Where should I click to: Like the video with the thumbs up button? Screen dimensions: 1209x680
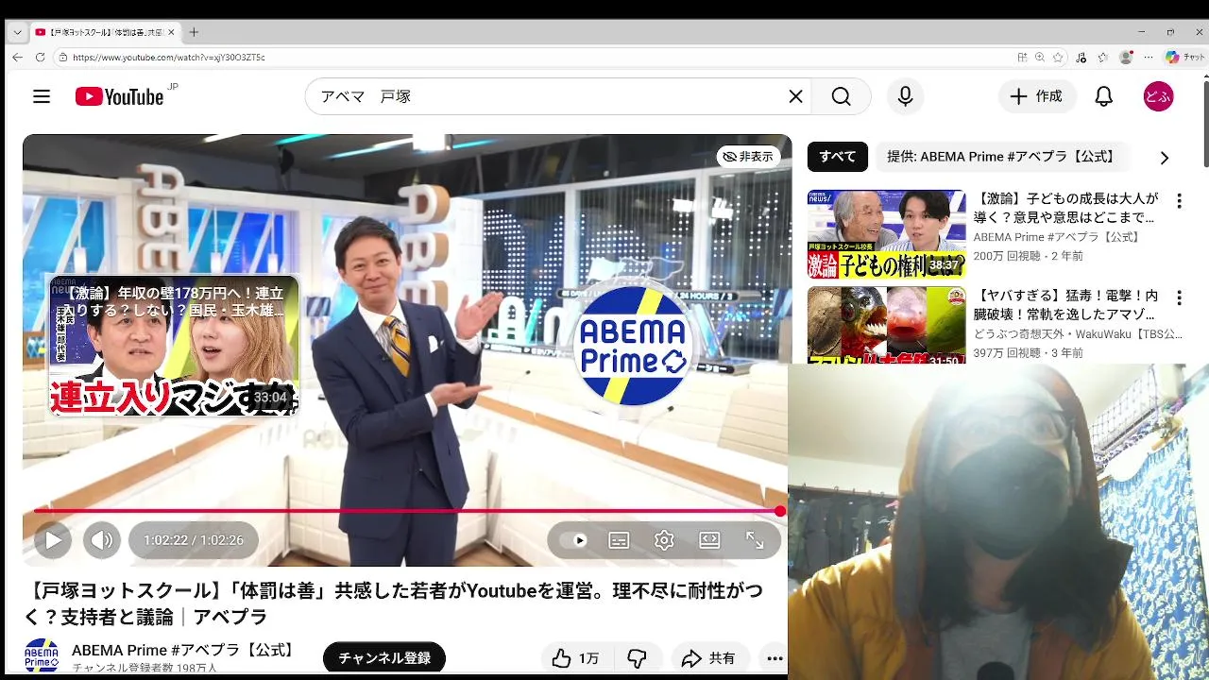pos(575,658)
